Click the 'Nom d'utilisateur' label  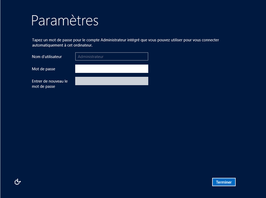47,57
